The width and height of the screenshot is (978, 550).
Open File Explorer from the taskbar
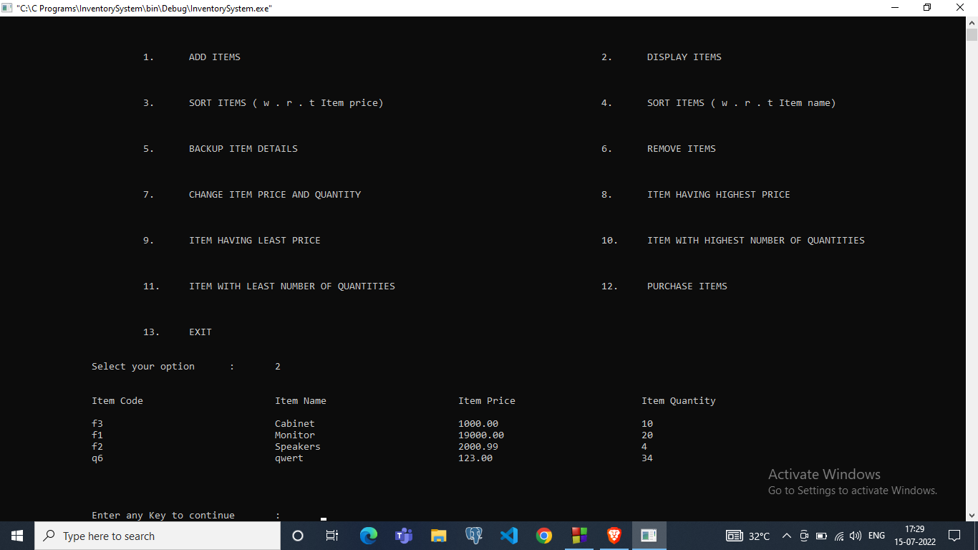438,535
